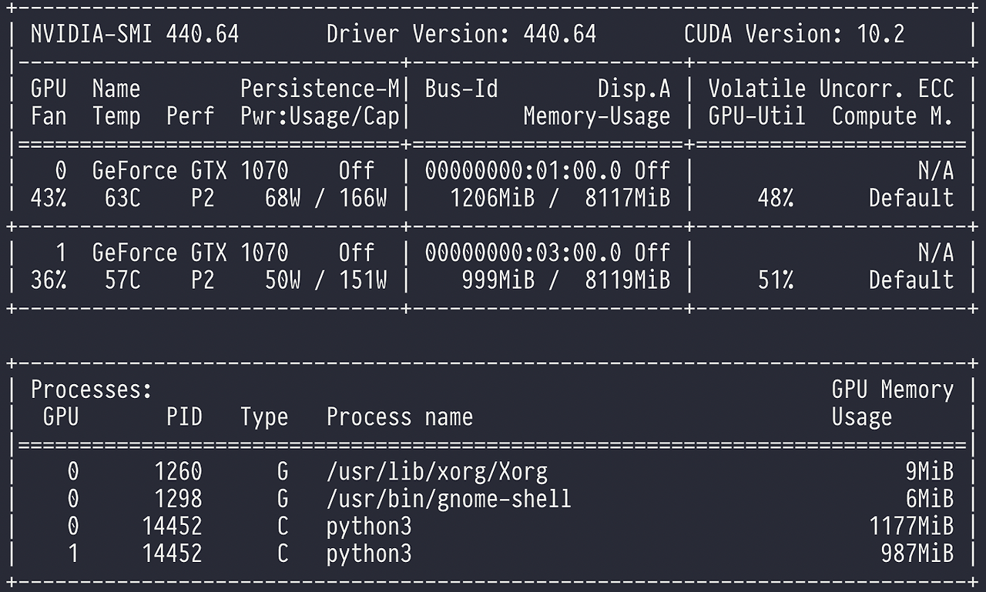986x592 pixels.
Task: Click the 51% GPU utilization value
Action: click(x=776, y=280)
